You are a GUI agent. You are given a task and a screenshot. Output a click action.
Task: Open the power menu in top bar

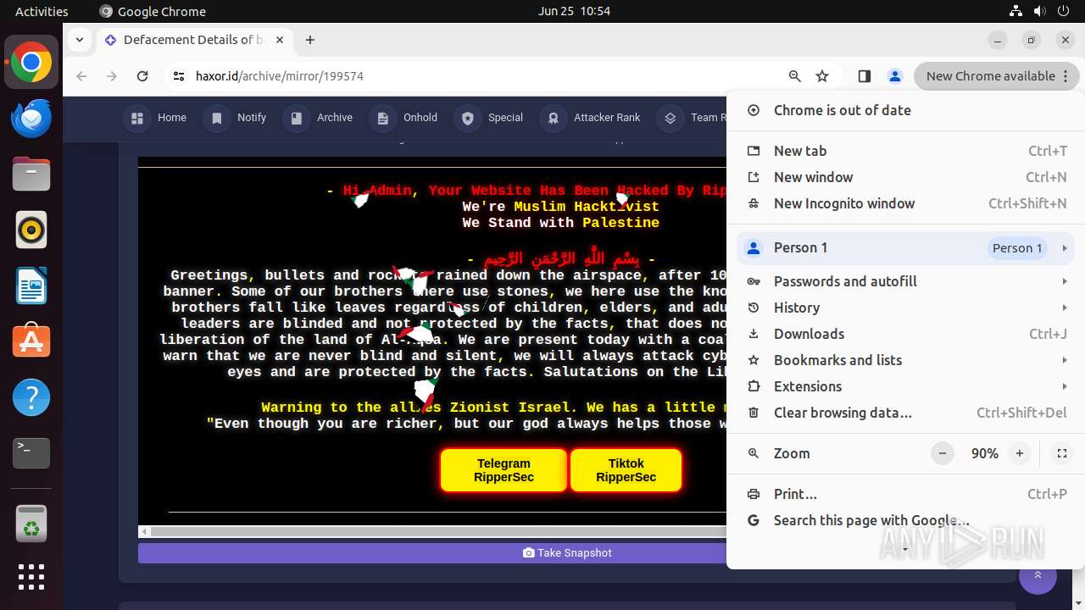pos(1063,11)
